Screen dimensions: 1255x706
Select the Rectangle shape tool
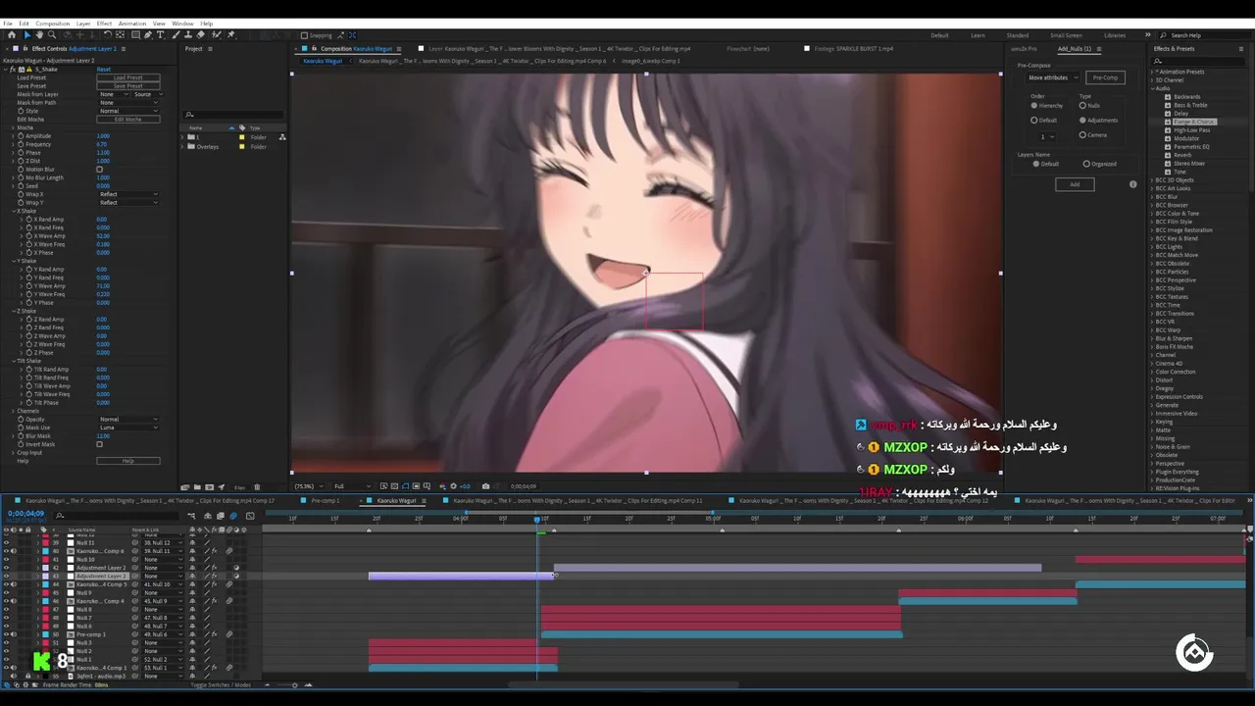click(135, 34)
